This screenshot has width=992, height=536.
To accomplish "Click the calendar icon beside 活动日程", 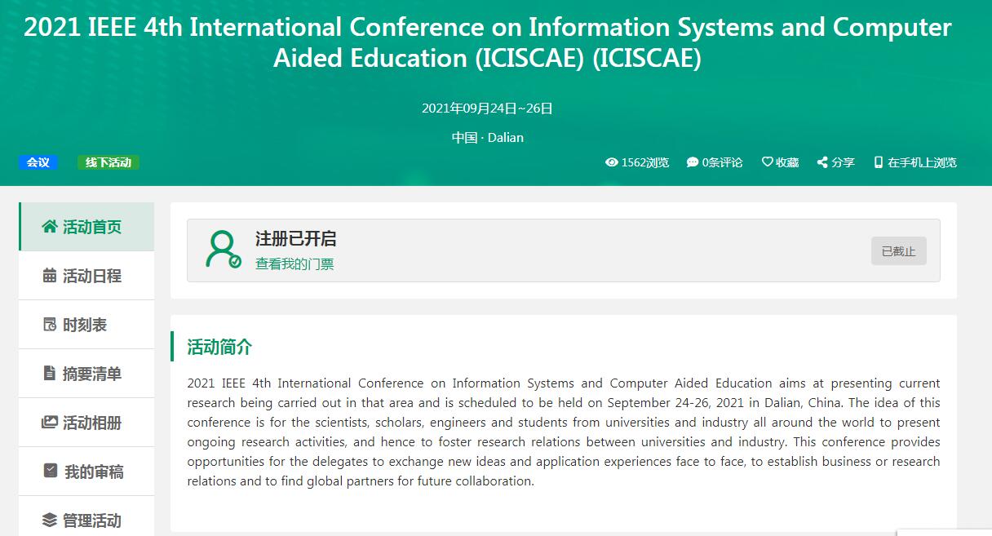I will pyautogui.click(x=50, y=276).
